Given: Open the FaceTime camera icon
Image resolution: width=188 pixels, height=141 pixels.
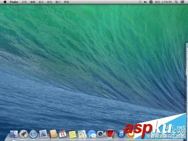Looking at the screenshot, I should tap(102, 134).
